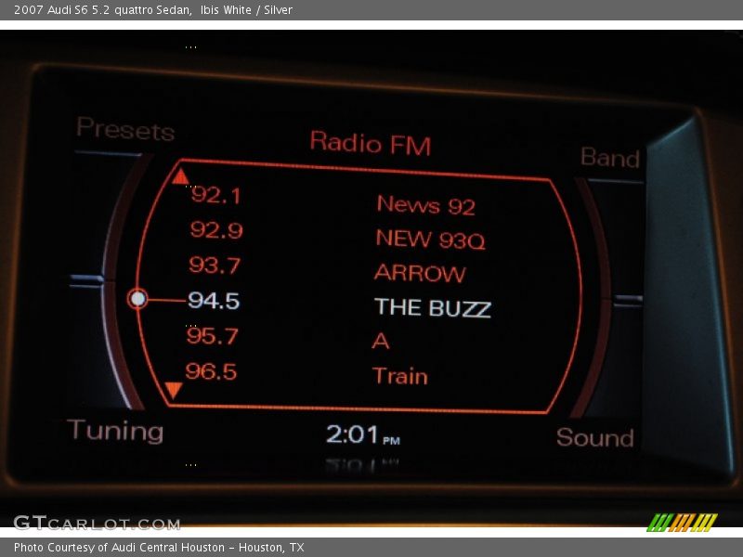743x557 pixels.
Task: Open the Presets menu
Action: pyautogui.click(x=125, y=130)
